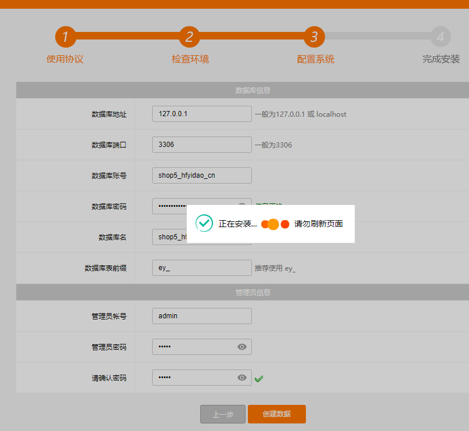This screenshot has height=431, width=469.
Task: Click the green checkmark icon in the installing popup
Action: click(204, 223)
